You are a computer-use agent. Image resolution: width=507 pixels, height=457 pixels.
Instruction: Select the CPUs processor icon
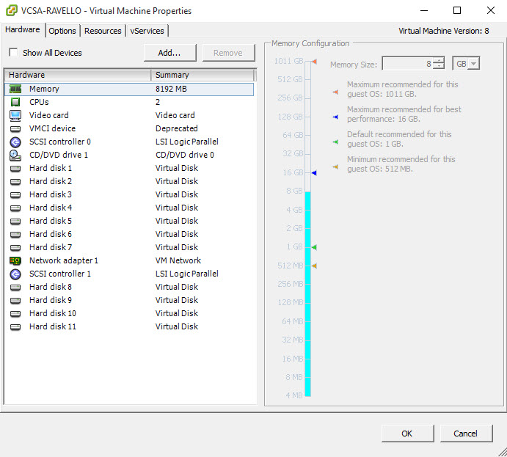(x=15, y=102)
